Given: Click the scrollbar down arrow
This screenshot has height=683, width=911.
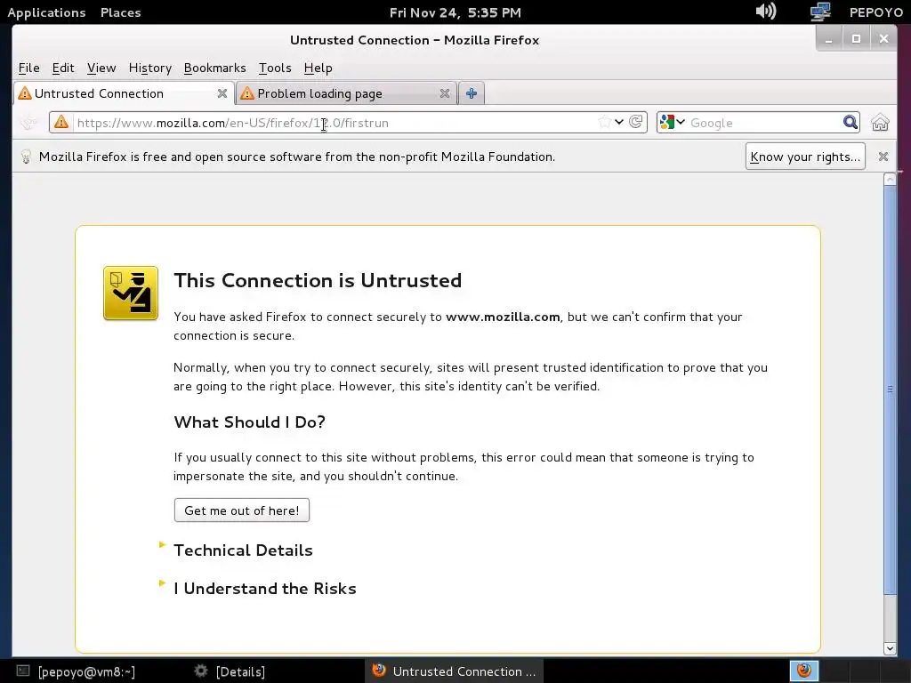Looking at the screenshot, I should tap(890, 648).
